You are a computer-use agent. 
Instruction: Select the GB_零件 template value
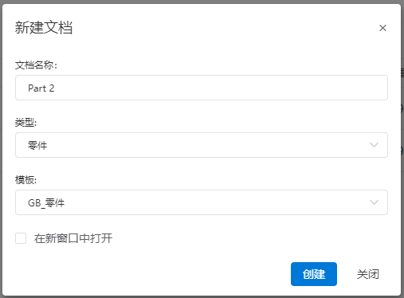pos(46,203)
